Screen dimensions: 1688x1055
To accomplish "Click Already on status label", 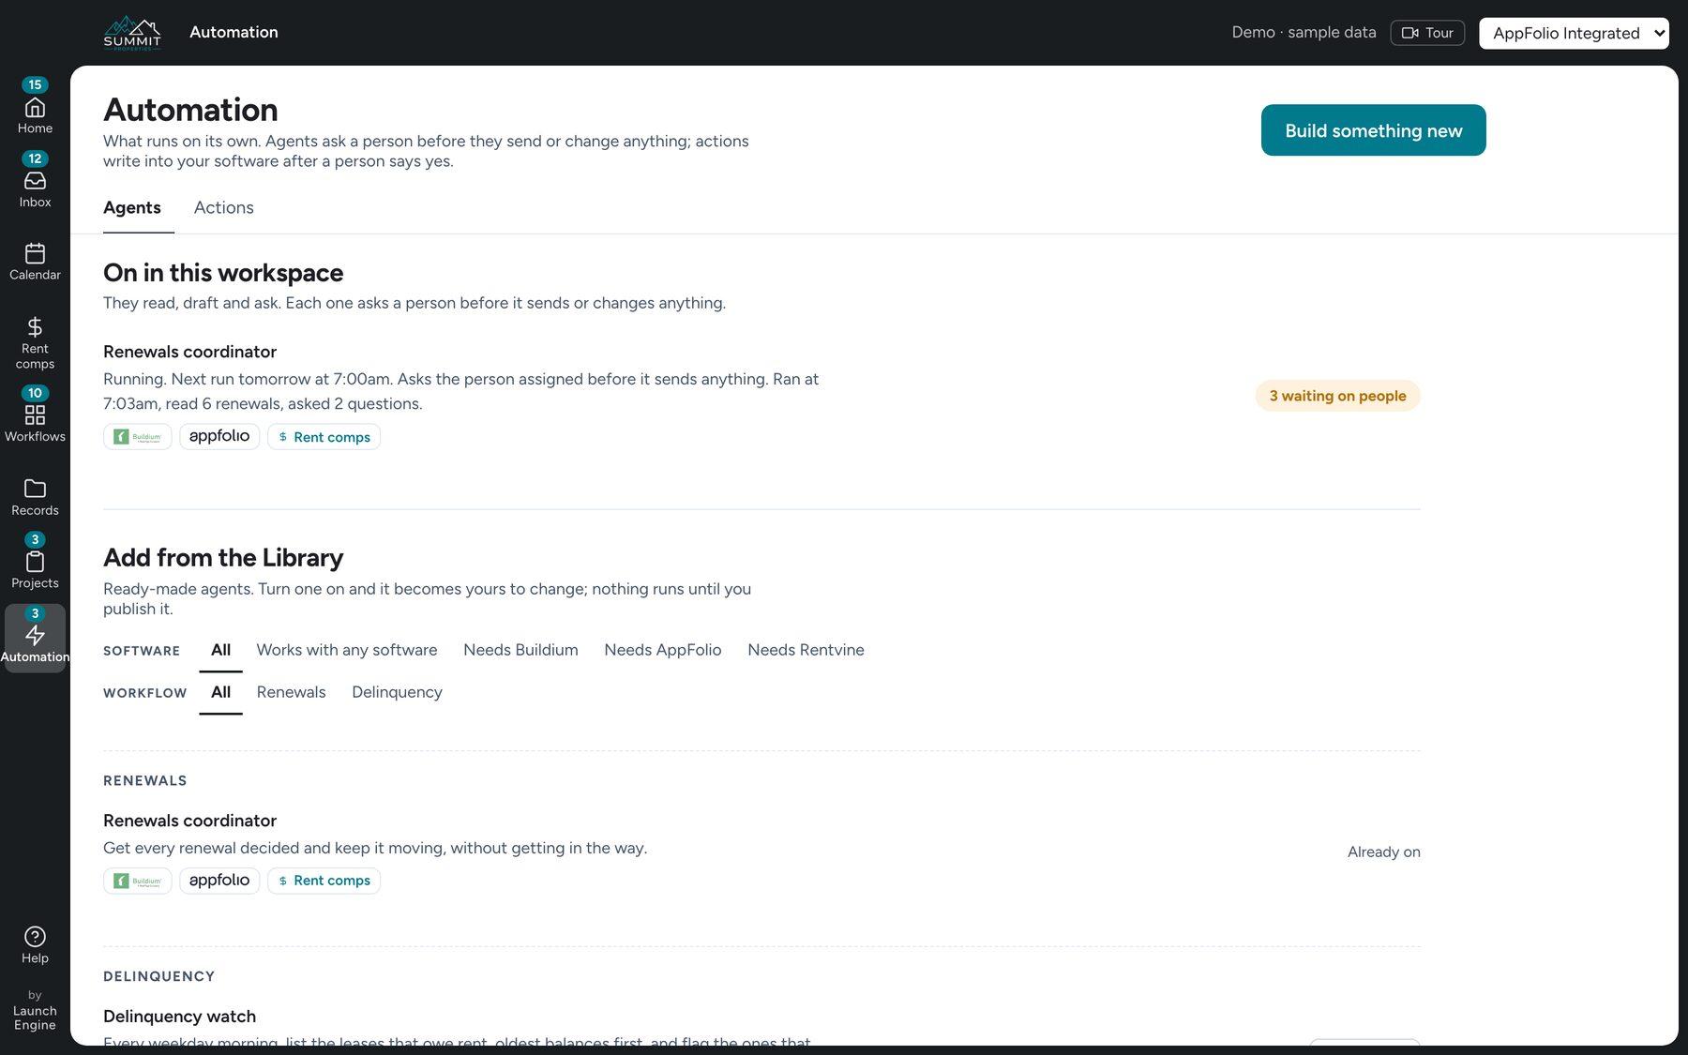I will click(1383, 852).
